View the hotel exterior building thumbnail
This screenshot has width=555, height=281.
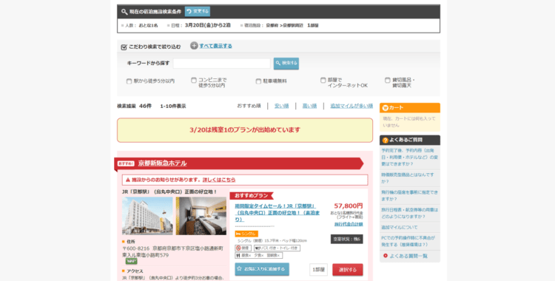click(x=147, y=216)
